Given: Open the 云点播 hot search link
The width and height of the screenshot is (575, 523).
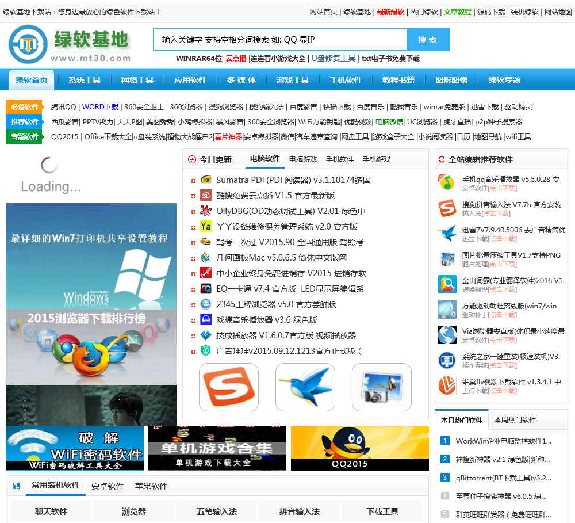Looking at the screenshot, I should coord(236,58).
